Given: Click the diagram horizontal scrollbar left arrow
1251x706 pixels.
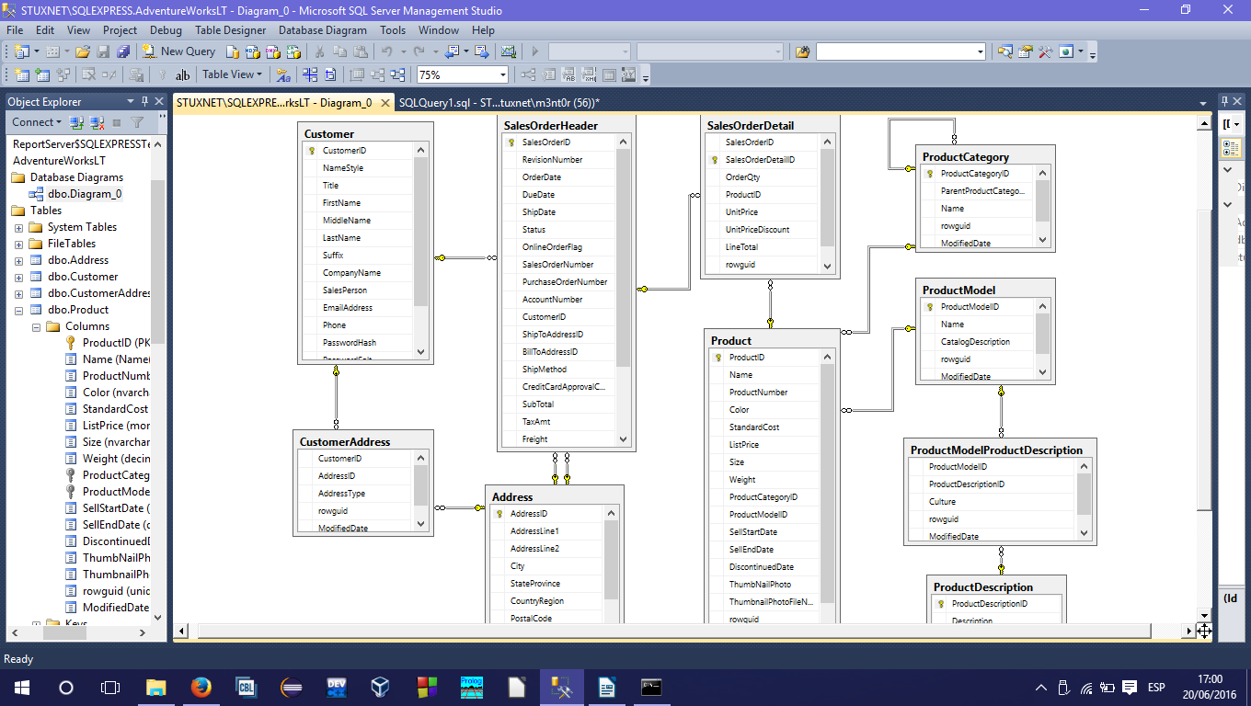Looking at the screenshot, I should tap(181, 631).
